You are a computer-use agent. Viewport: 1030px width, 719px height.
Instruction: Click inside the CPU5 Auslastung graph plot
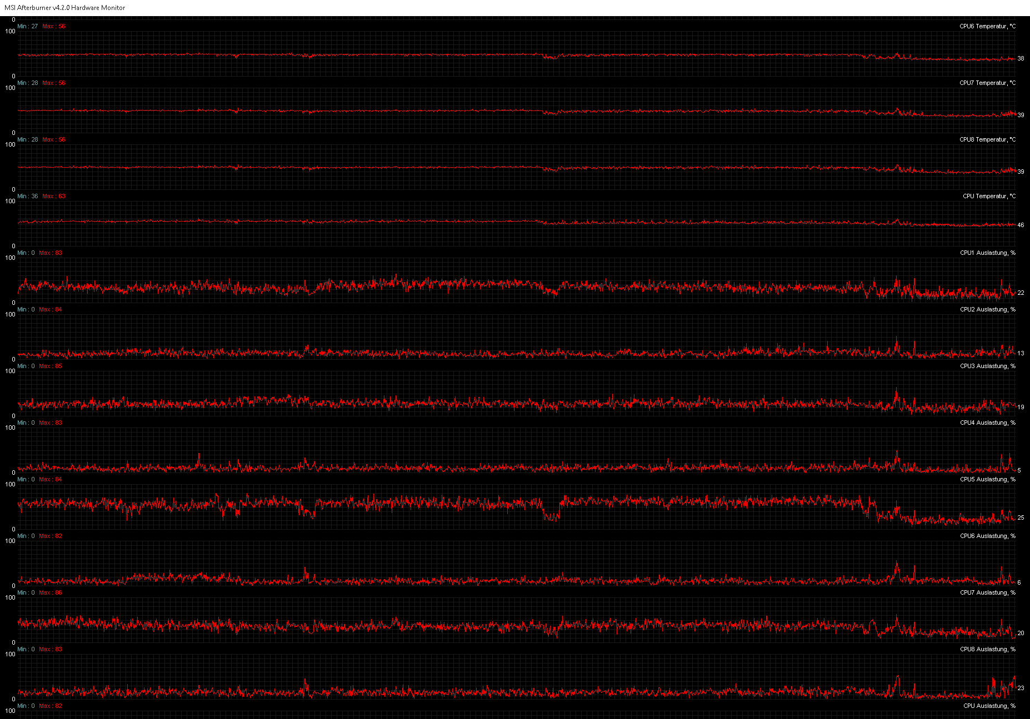(x=517, y=506)
